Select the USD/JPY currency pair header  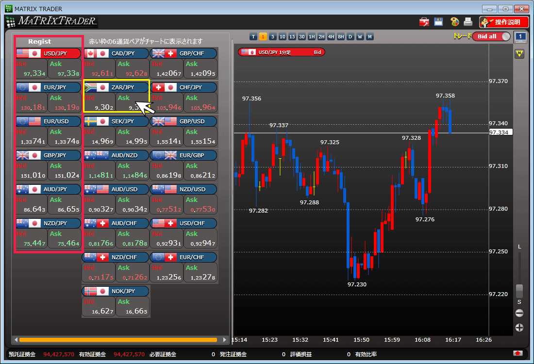click(49, 53)
